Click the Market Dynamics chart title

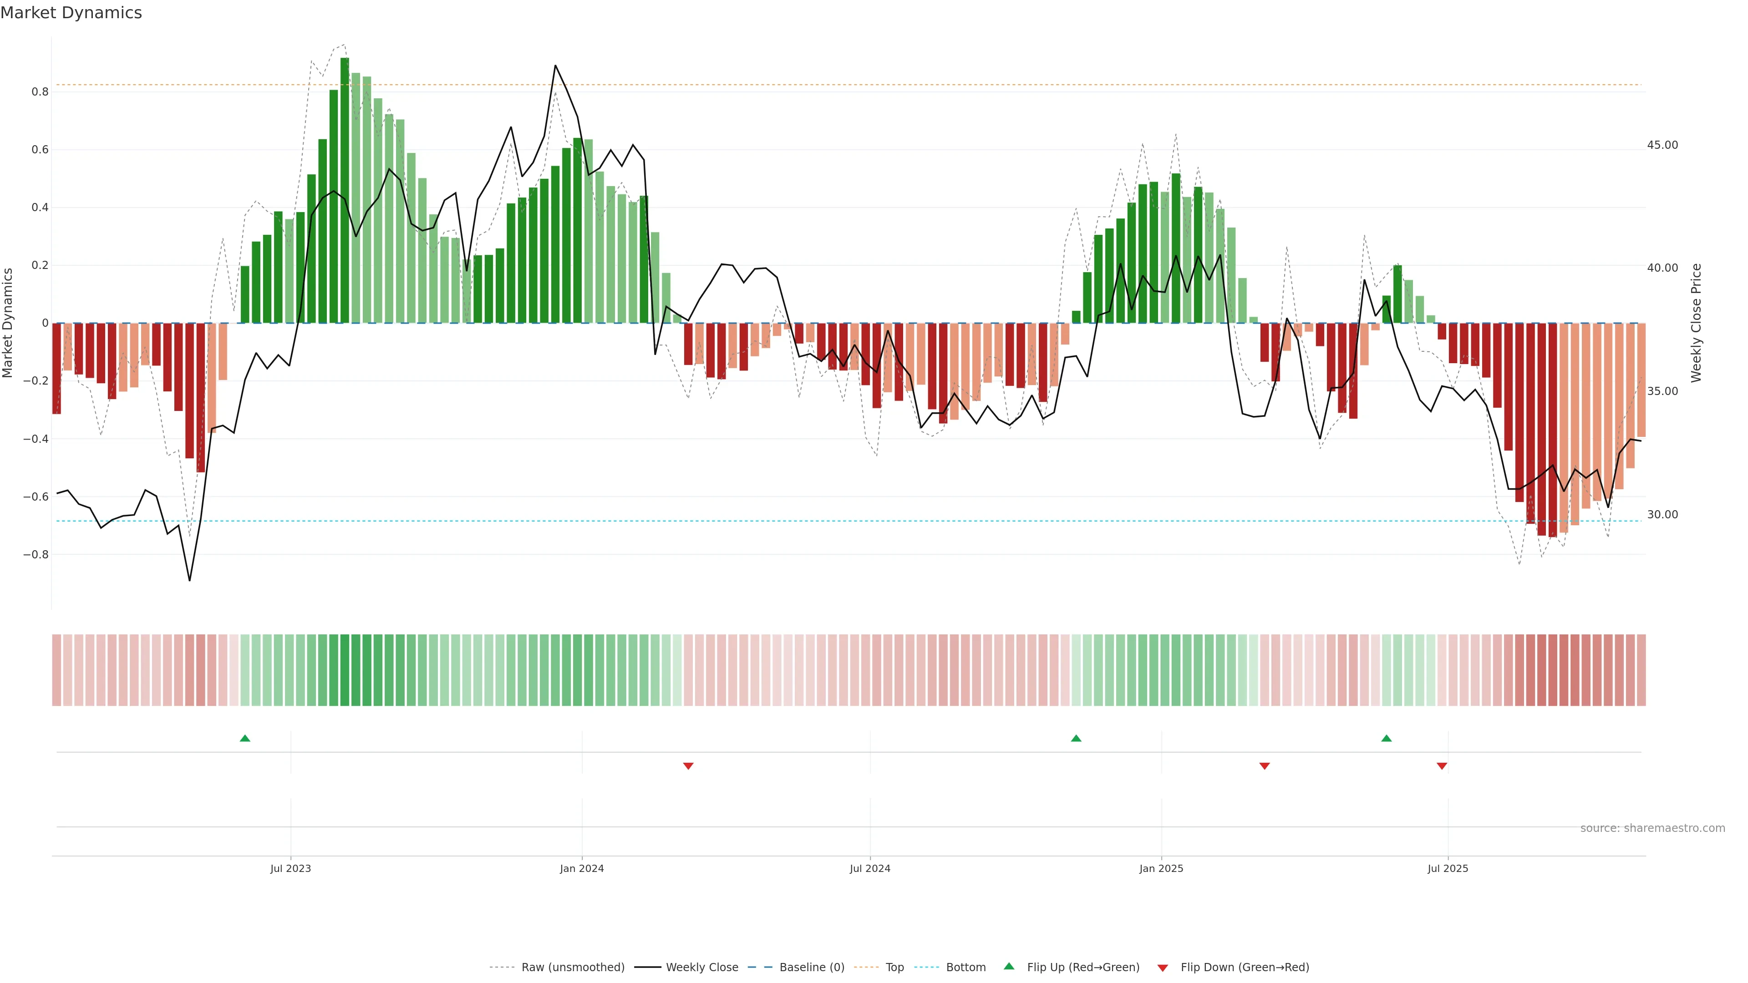71,13
